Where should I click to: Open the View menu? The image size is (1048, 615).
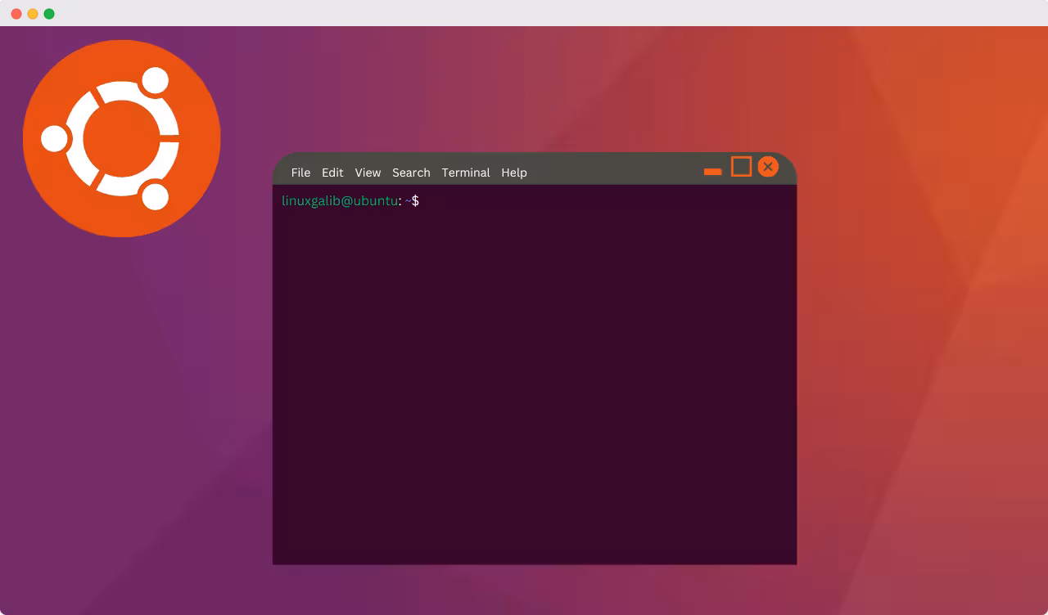click(x=368, y=173)
